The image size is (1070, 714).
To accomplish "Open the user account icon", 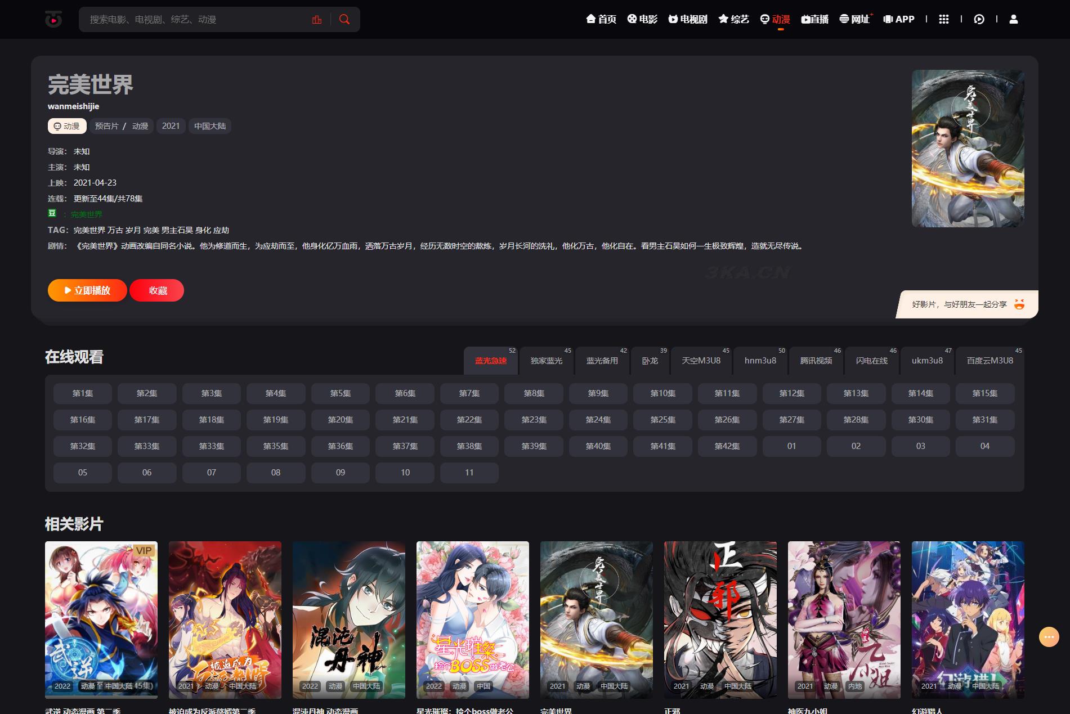I will tap(1013, 19).
